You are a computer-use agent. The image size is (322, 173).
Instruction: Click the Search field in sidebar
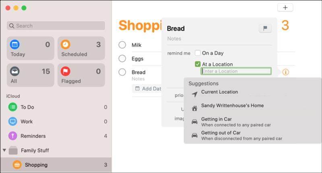click(x=56, y=26)
